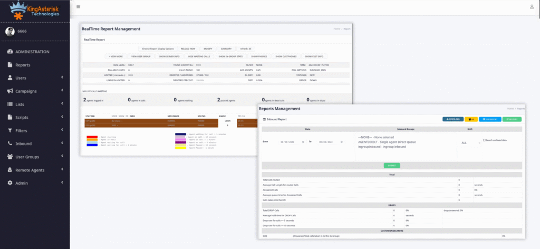Expand the Filters submenu chevron
540x249 pixels.
click(x=62, y=130)
